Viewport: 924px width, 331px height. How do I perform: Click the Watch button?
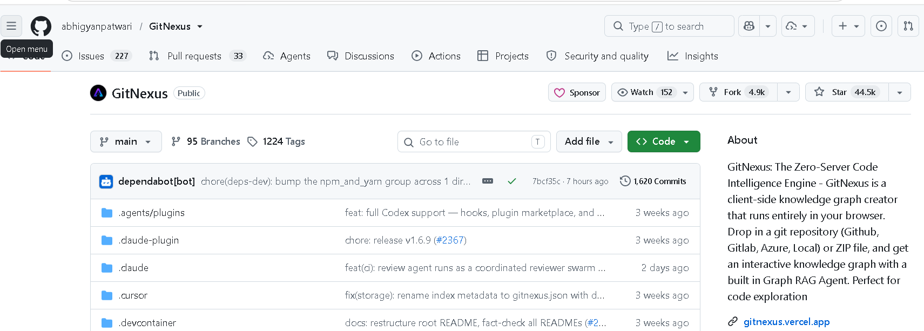coord(645,92)
